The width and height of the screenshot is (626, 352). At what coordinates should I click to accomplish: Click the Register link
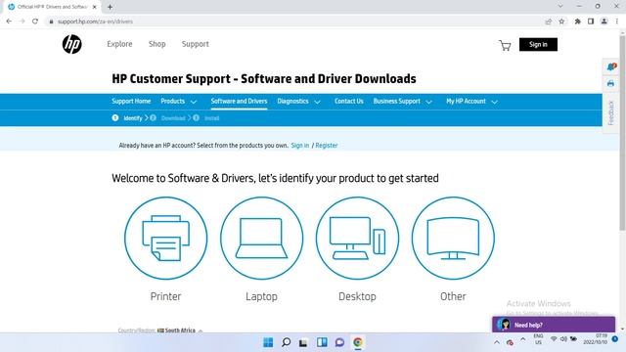[326, 146]
